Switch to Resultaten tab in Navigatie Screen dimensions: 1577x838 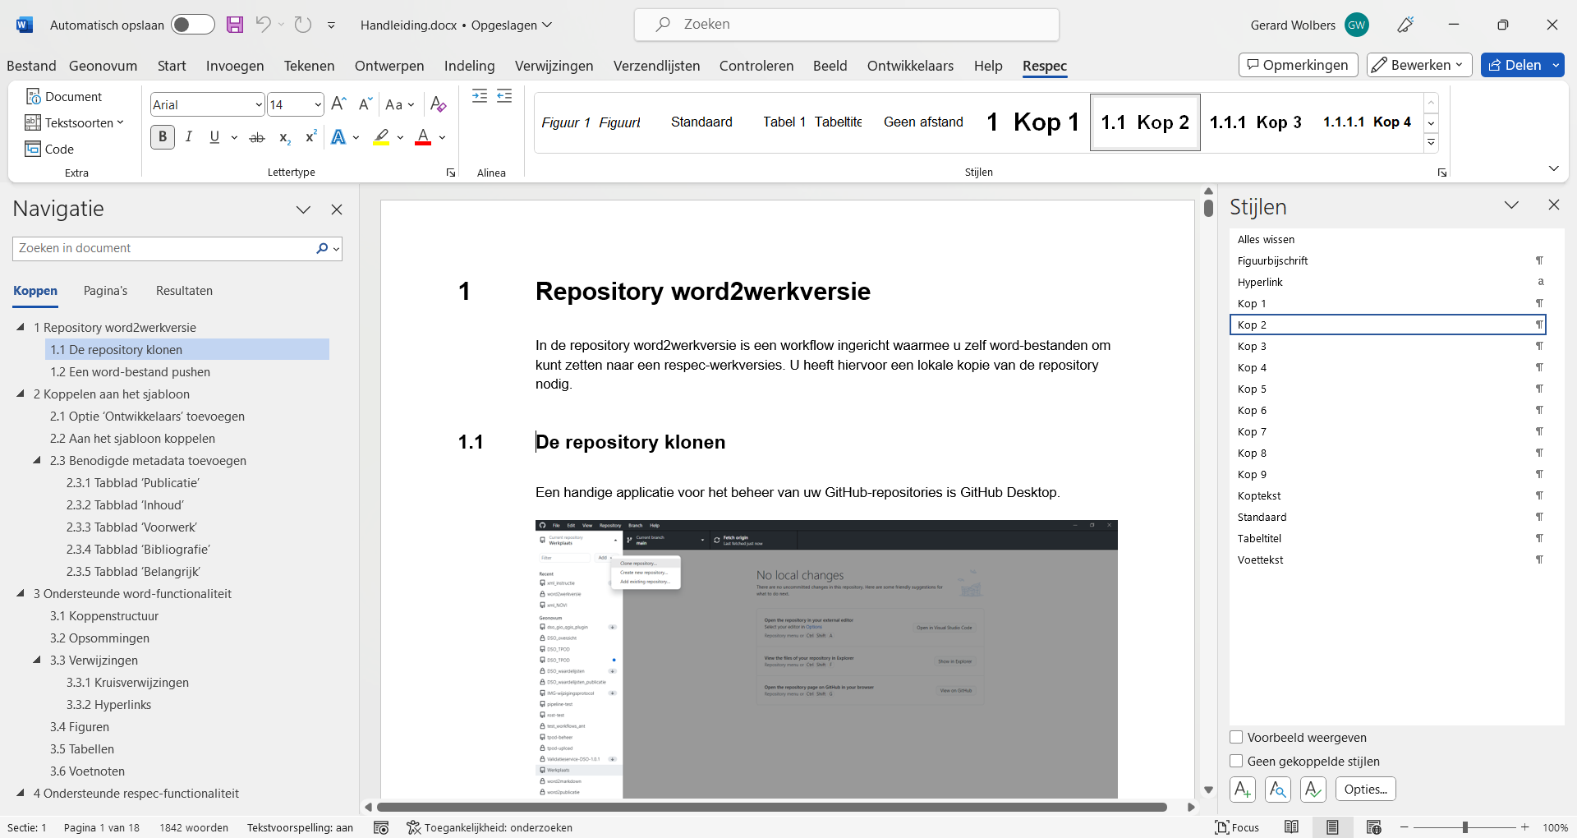pyautogui.click(x=184, y=291)
